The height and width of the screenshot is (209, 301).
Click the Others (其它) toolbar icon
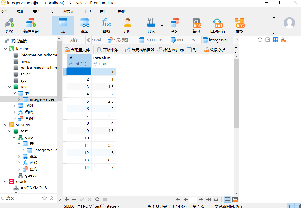pyautogui.click(x=151, y=26)
